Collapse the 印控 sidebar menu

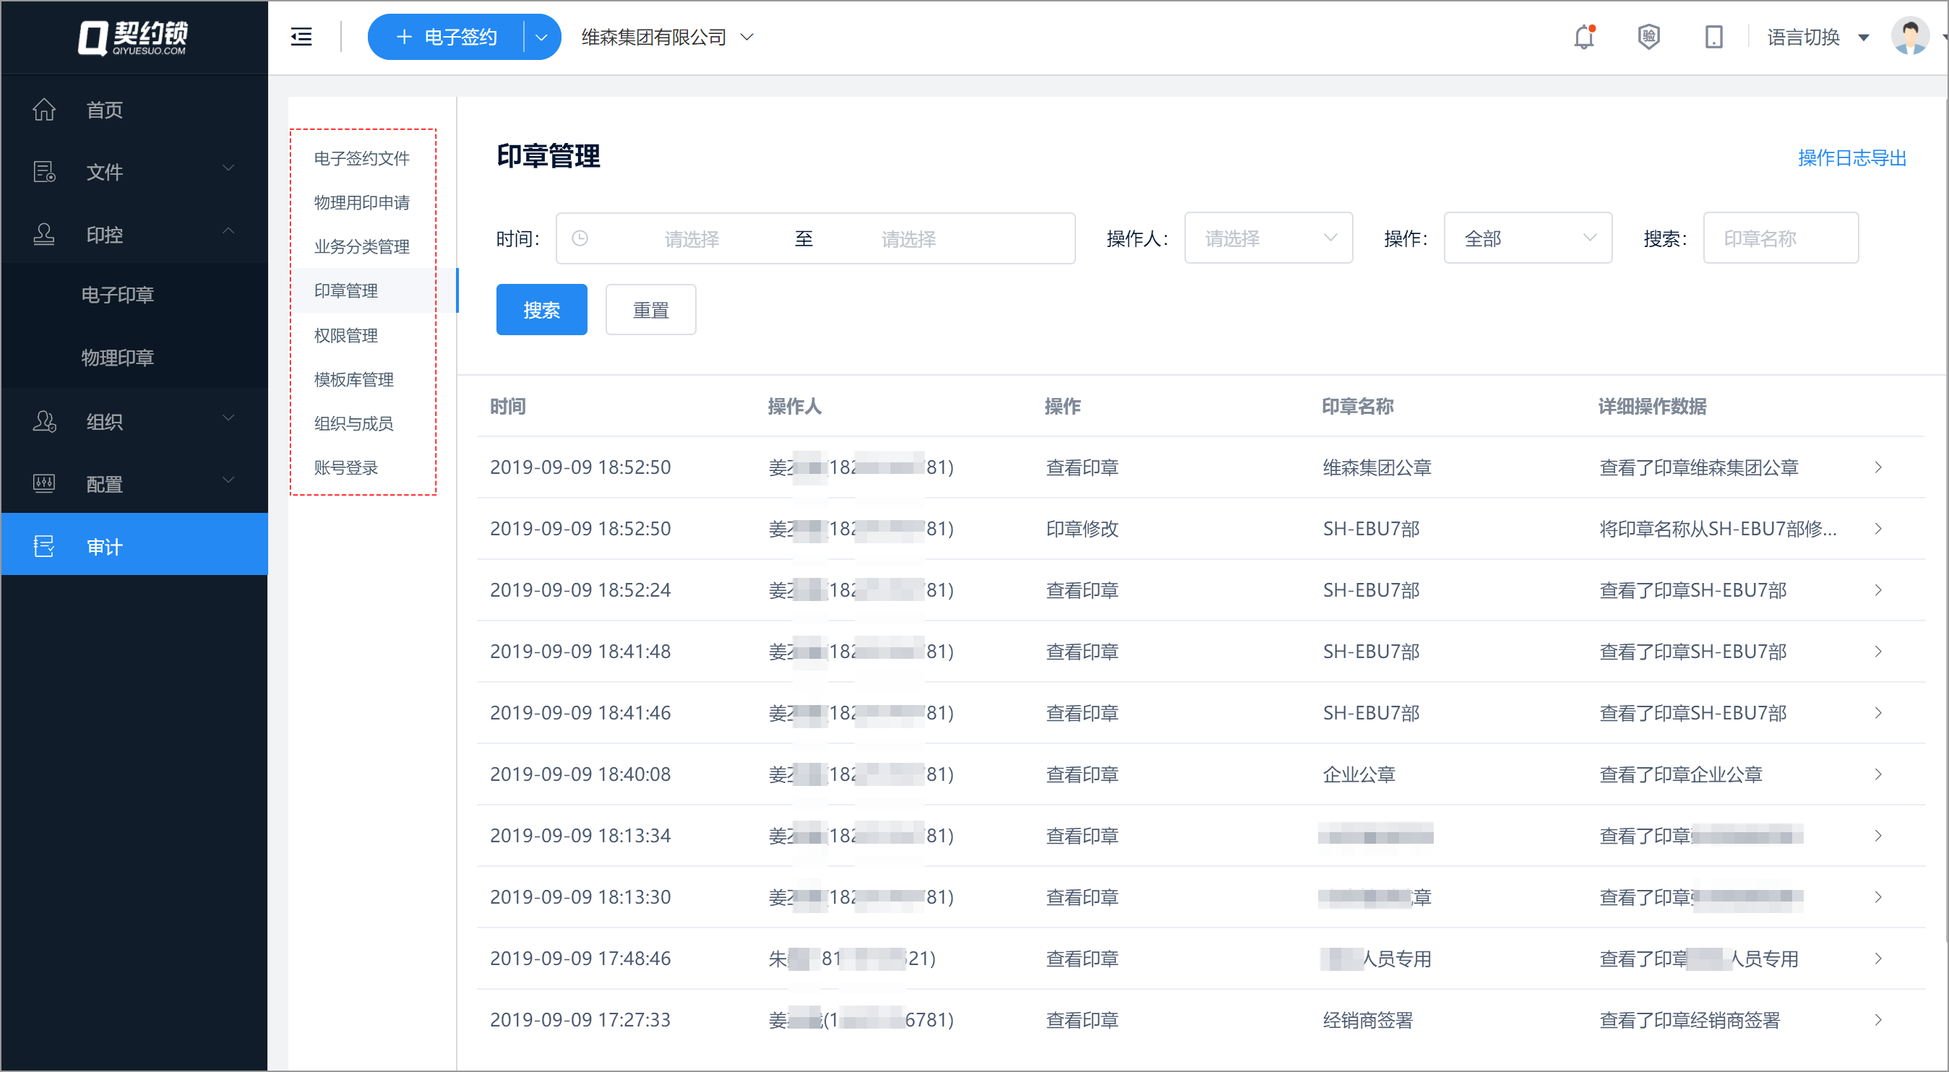[134, 235]
